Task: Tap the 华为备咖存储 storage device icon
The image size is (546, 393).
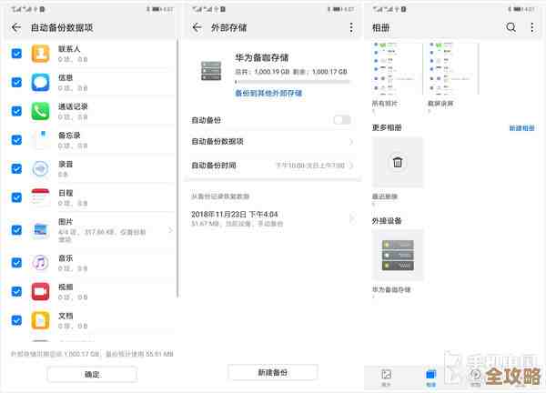Action: 211,71
